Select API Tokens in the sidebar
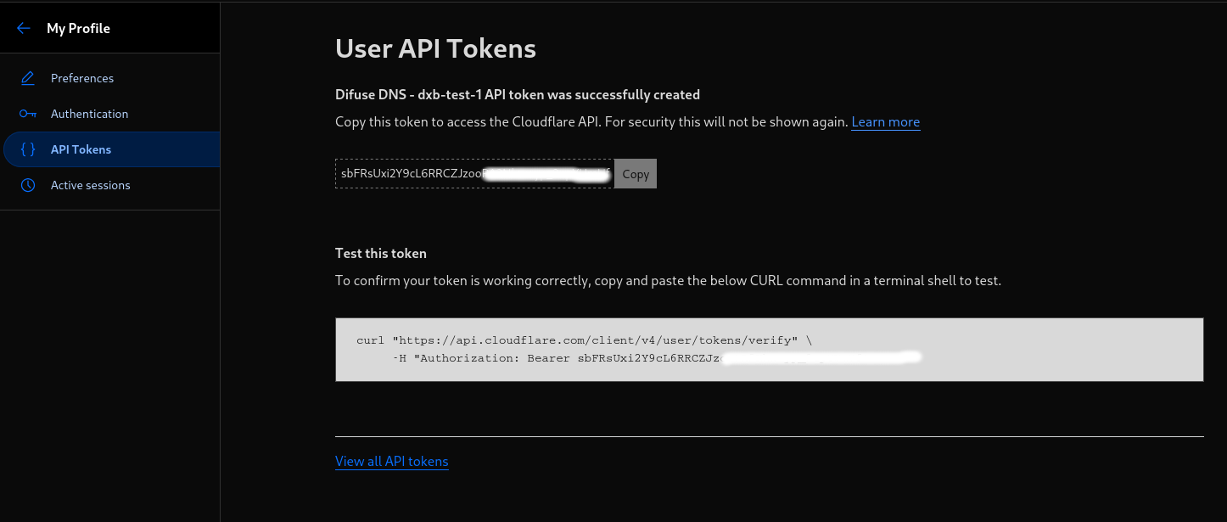1227x522 pixels. click(111, 149)
